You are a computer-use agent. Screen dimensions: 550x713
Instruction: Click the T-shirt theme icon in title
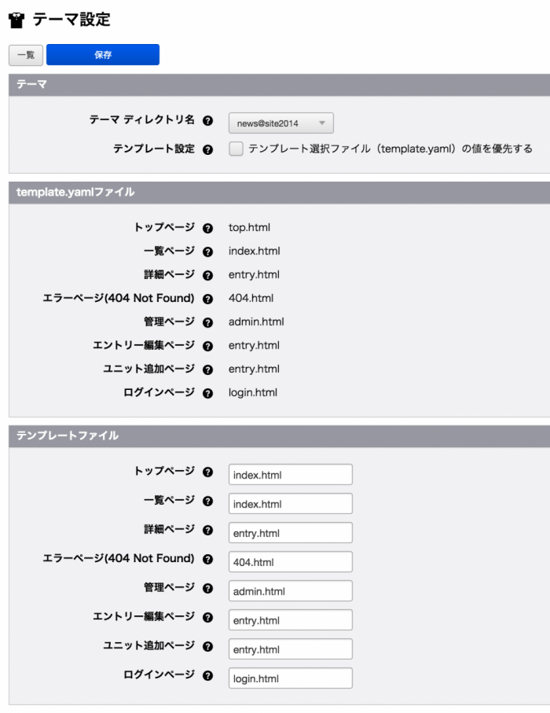click(x=16, y=20)
